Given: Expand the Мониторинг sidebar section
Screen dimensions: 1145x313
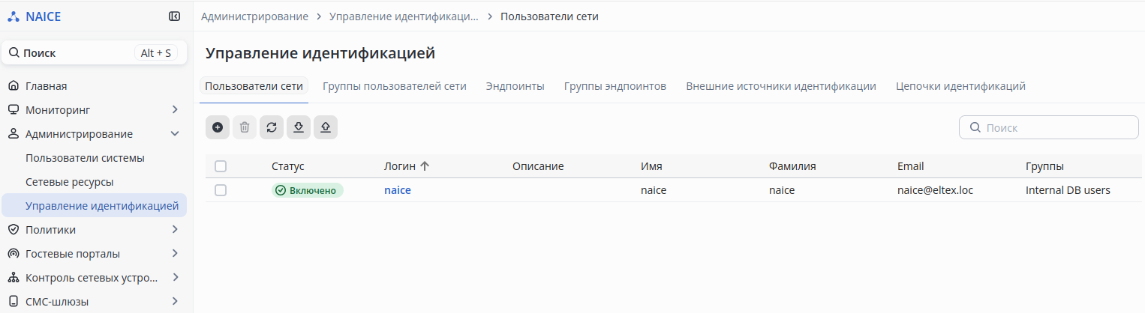Looking at the screenshot, I should pos(175,110).
